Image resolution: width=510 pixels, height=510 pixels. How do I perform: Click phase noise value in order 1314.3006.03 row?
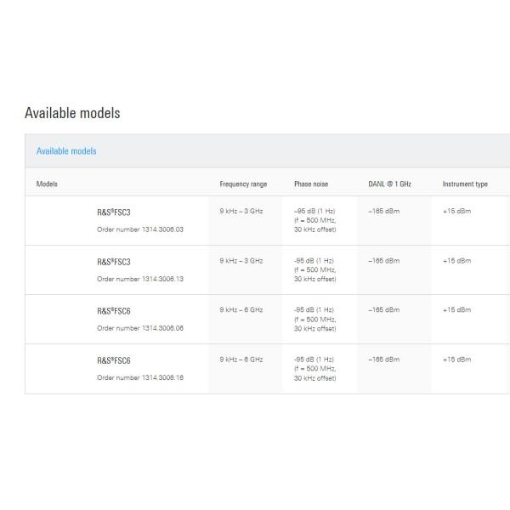coord(314,220)
